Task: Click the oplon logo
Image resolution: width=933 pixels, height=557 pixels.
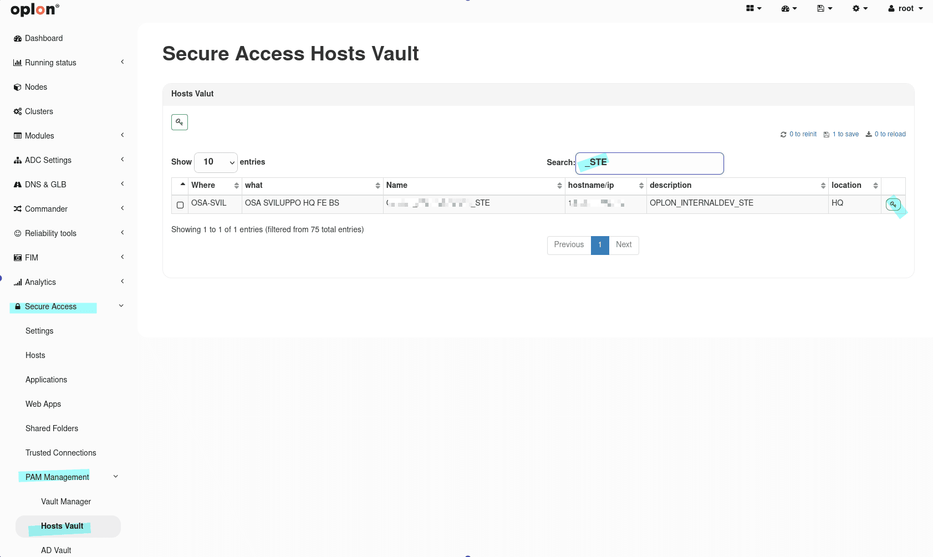Action: (34, 9)
